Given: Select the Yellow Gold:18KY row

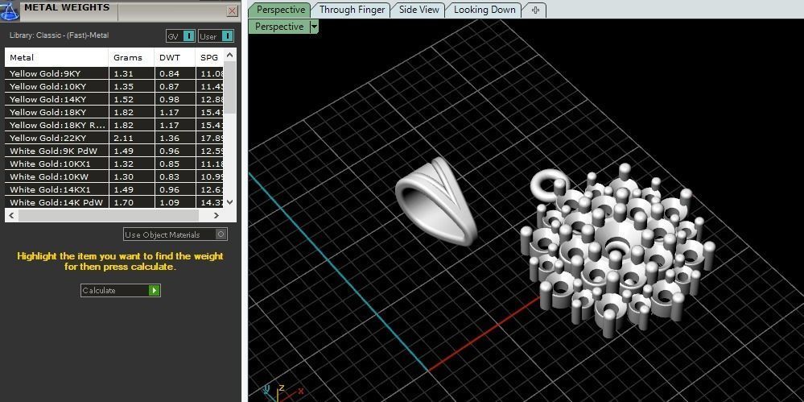Looking at the screenshot, I should 115,112.
